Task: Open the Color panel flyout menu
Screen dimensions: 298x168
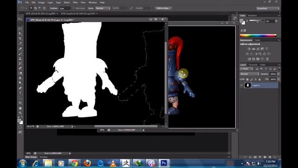Action: point(278,15)
